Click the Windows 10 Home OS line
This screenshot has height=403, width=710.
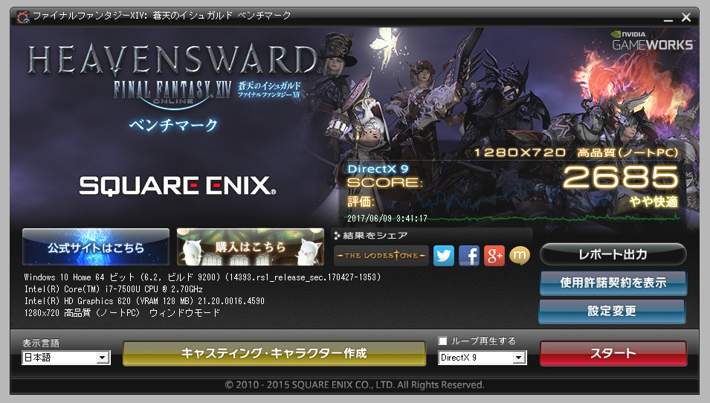(x=202, y=277)
